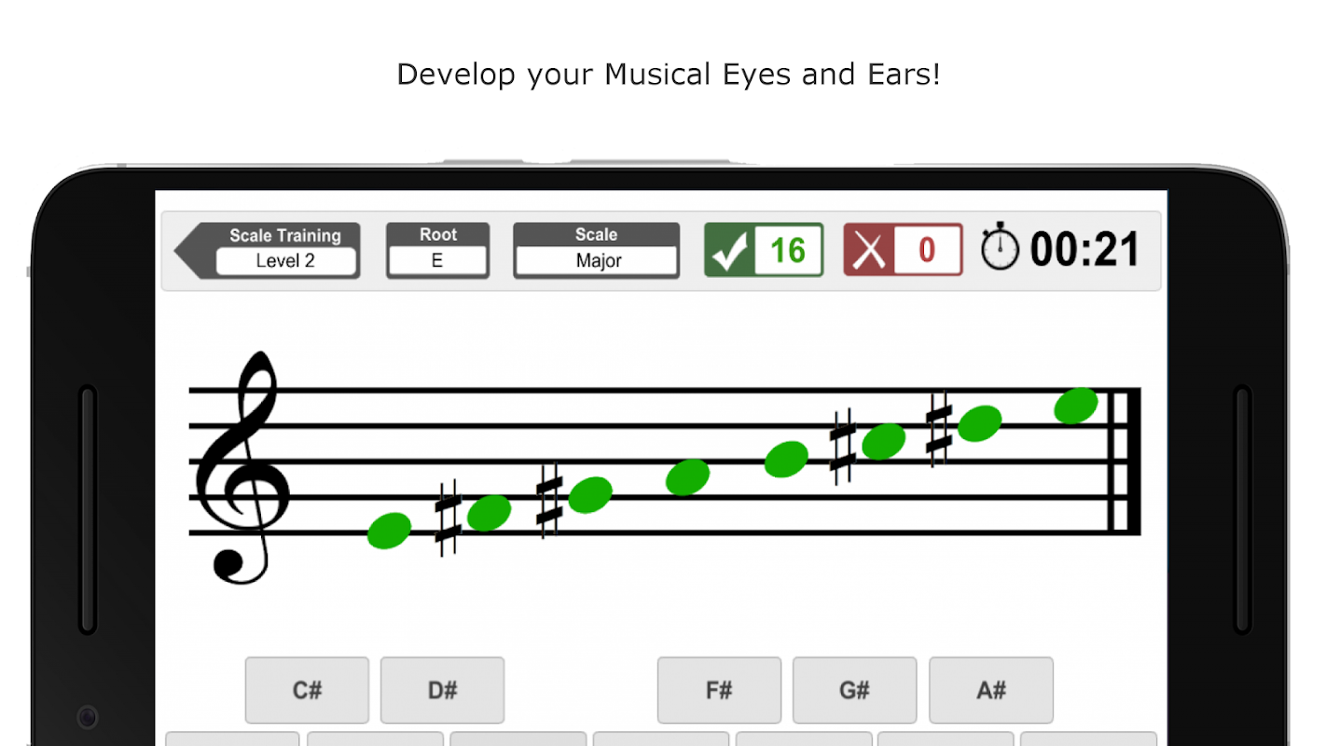This screenshot has width=1326, height=746.
Task: Click the stopwatch timer icon
Action: point(1000,247)
